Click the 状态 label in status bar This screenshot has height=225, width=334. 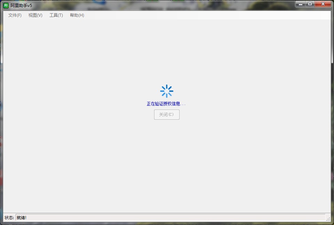10,217
